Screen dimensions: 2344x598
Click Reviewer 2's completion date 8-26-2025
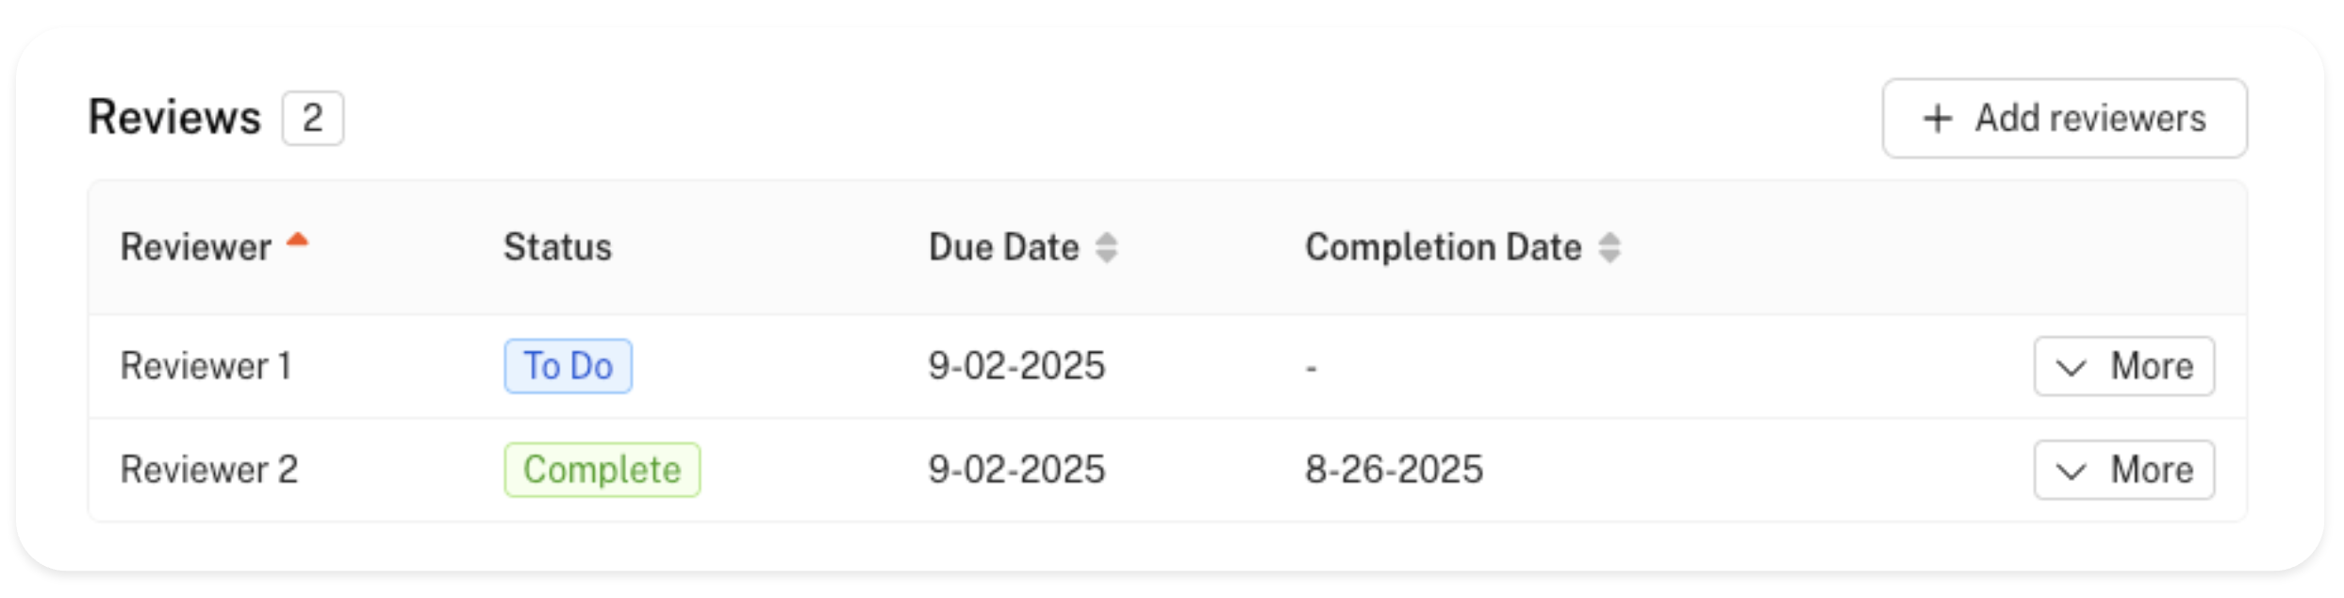click(x=1394, y=470)
